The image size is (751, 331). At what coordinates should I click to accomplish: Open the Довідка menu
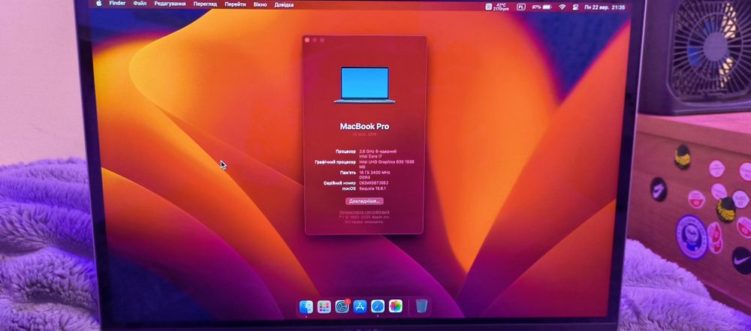(284, 5)
